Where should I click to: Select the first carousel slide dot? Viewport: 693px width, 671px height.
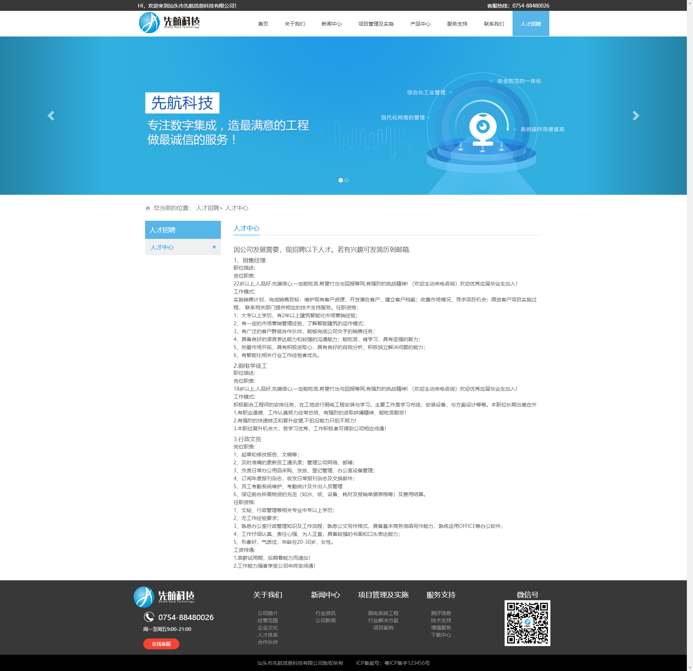[x=340, y=180]
